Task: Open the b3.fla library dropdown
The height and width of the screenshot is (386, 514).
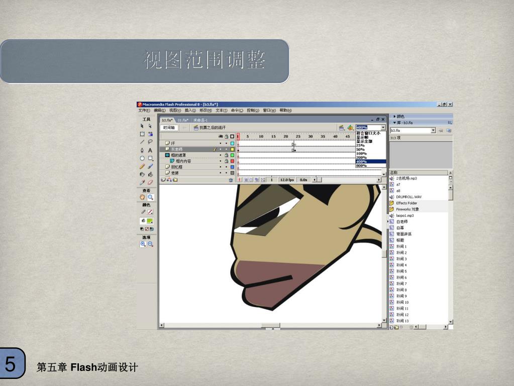Action: 433,131
